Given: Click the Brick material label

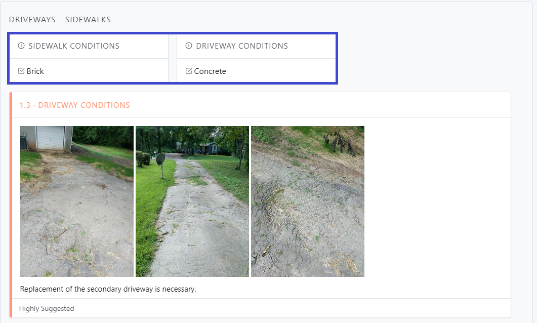Looking at the screenshot, I should pos(35,71).
